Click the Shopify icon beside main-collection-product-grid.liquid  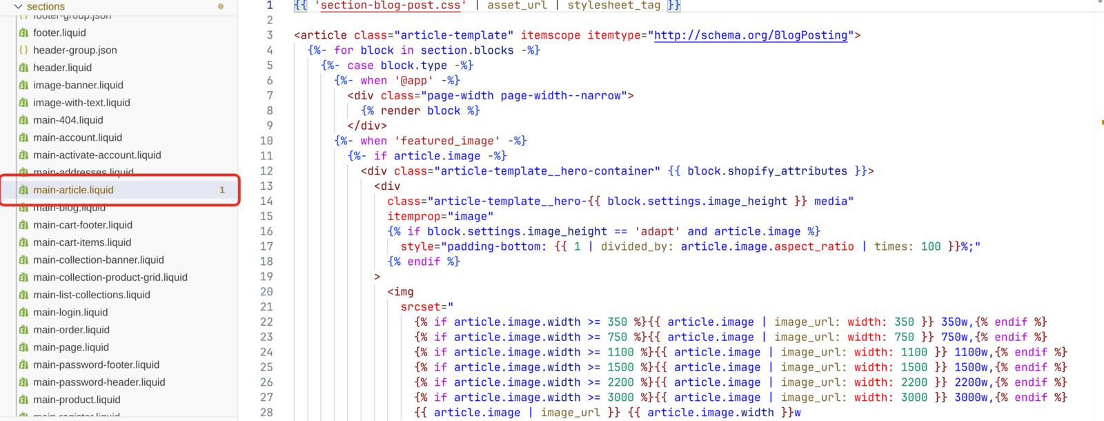coord(23,277)
